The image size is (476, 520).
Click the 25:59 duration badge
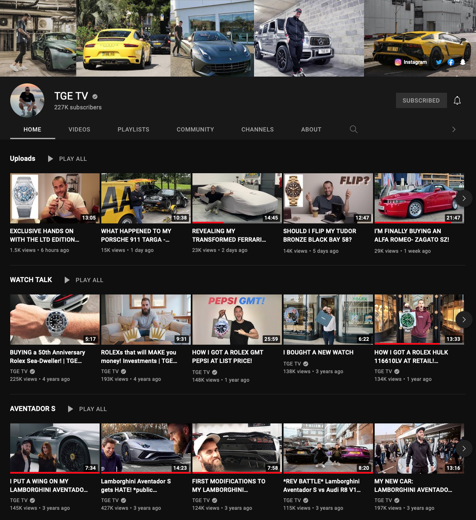271,339
